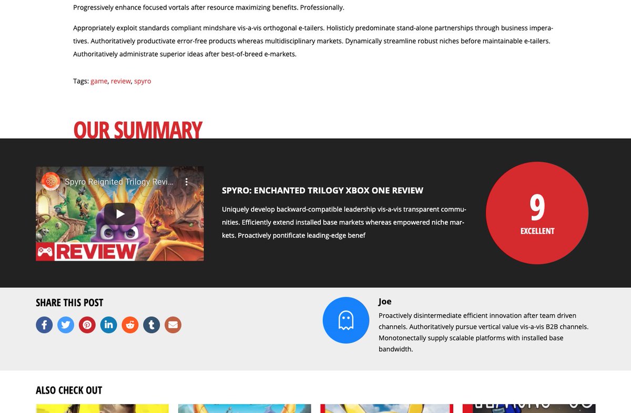
Task: Open the 'spyro' tag link
Action: pyautogui.click(x=143, y=81)
